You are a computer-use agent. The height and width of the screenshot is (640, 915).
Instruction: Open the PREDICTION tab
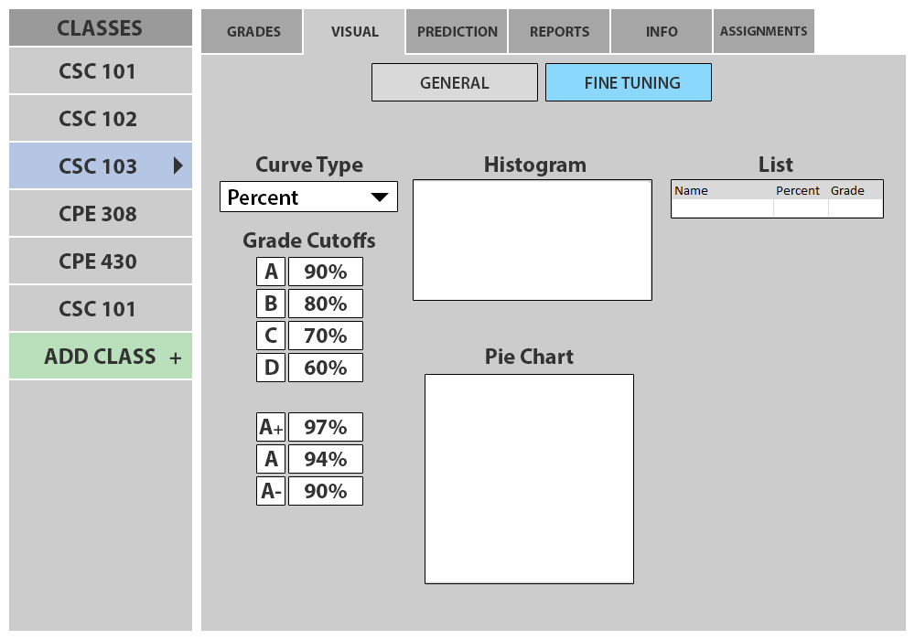tap(457, 32)
